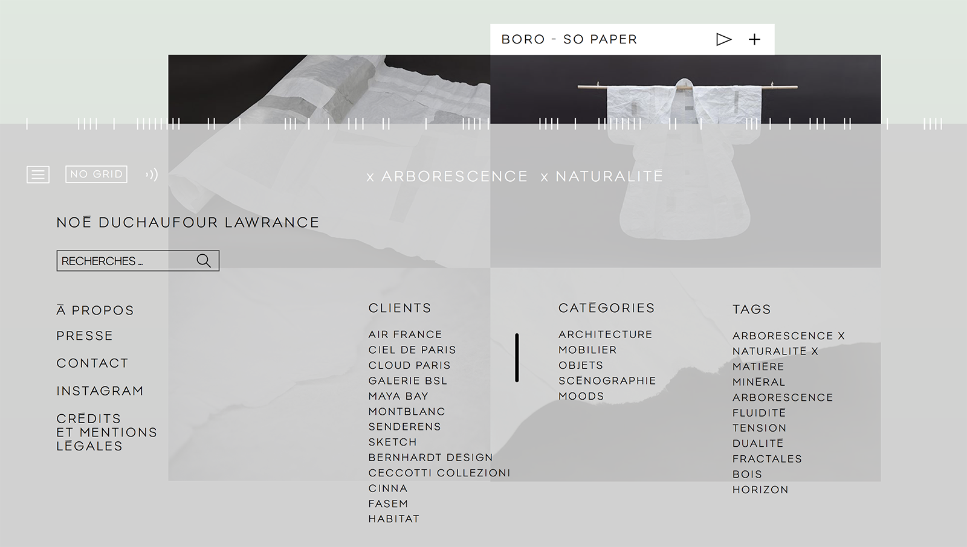Select client AIR FRANCE
This screenshot has width=967, height=547.
tap(405, 334)
